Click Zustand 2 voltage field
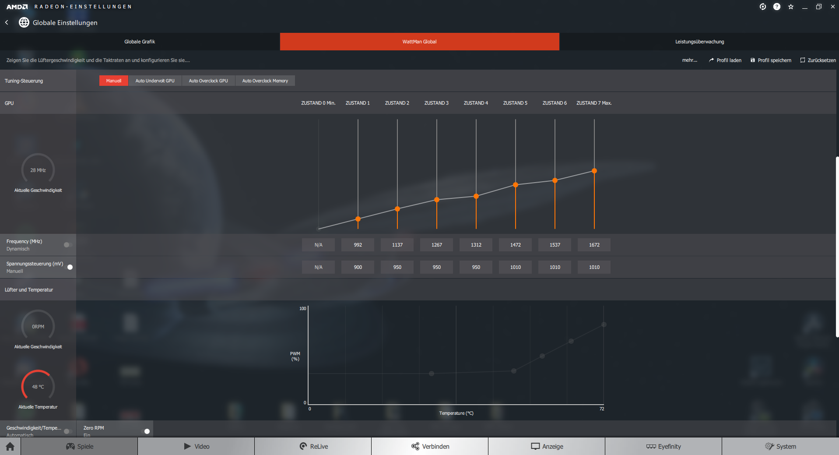The height and width of the screenshot is (455, 839). coord(397,267)
